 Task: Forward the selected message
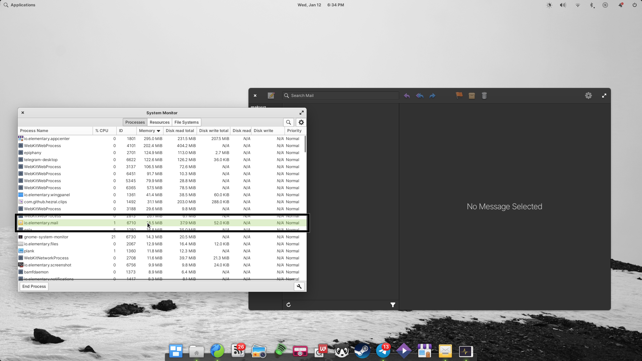(432, 96)
